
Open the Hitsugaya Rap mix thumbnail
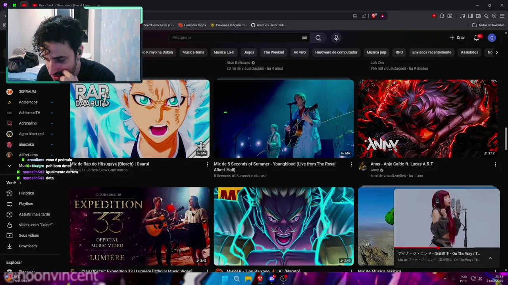(x=140, y=119)
